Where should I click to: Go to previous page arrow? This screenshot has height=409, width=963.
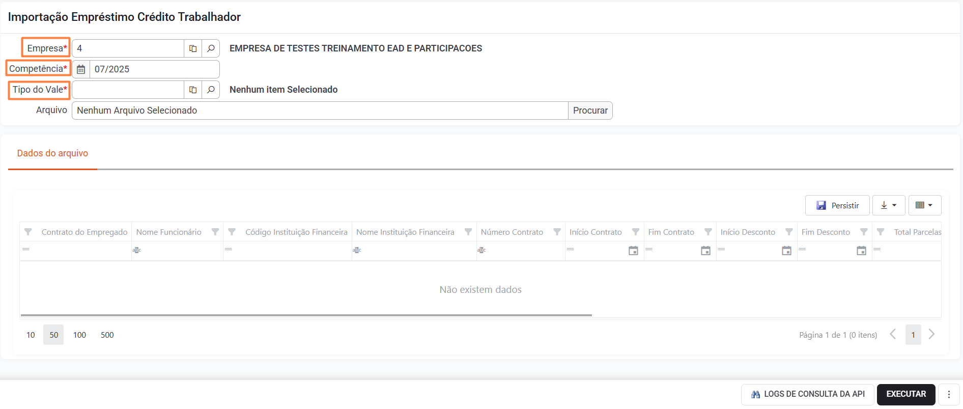[893, 334]
